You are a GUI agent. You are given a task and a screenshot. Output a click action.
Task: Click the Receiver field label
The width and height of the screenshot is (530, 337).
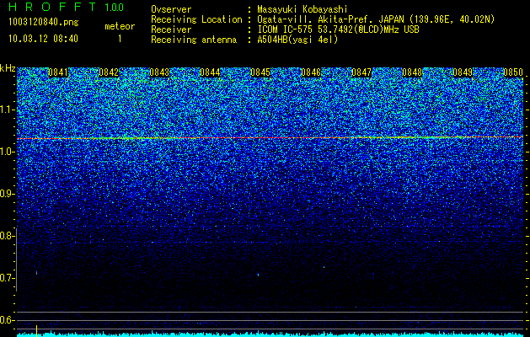[171, 29]
